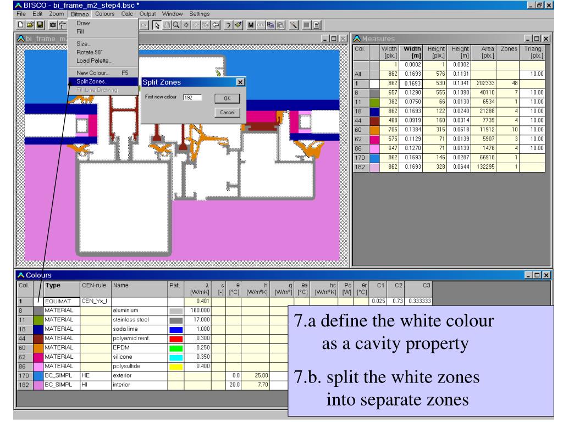Close the Split Zones dialog
The width and height of the screenshot is (563, 422).
tap(240, 82)
